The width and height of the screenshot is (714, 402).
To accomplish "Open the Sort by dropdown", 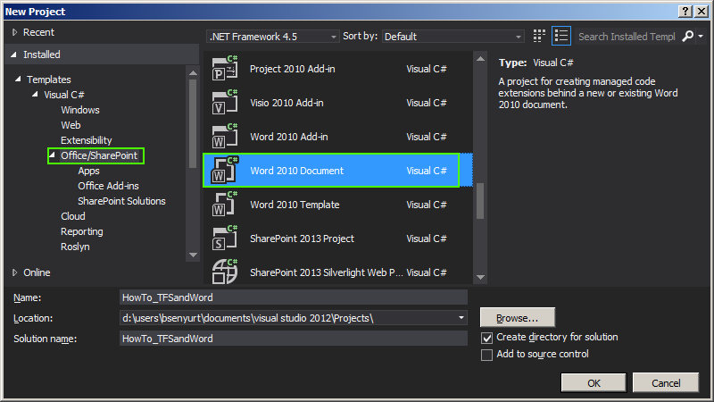I will tap(452, 37).
